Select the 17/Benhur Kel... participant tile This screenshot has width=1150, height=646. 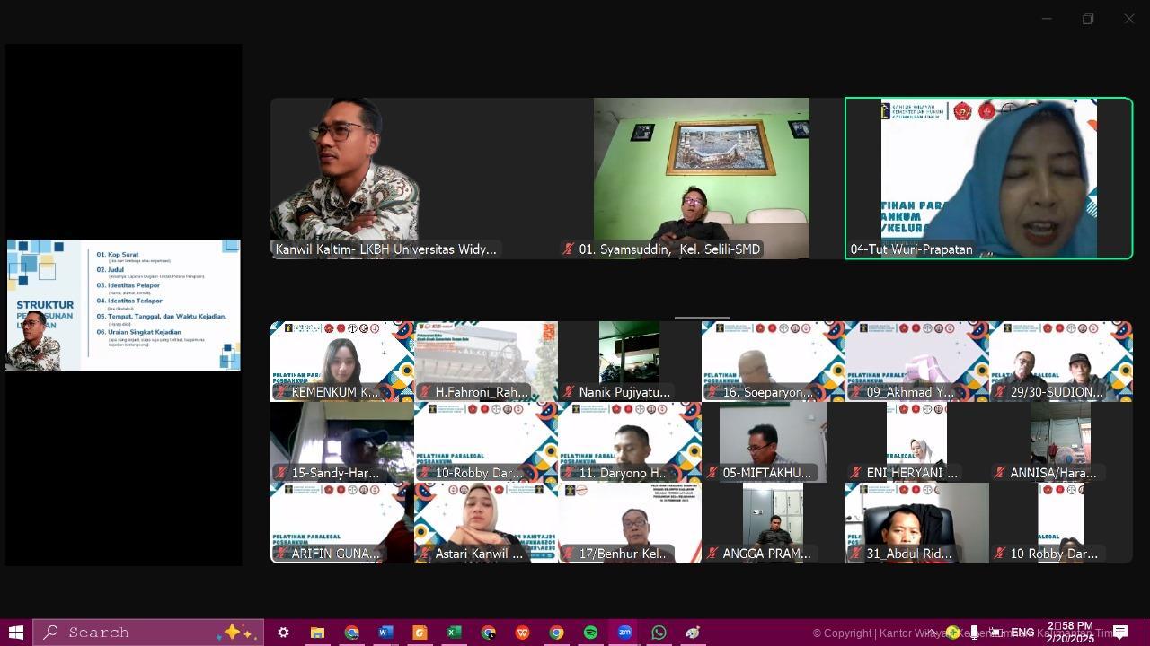tap(630, 523)
